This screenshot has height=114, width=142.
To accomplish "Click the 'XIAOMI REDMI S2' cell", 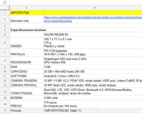I will [92, 34].
